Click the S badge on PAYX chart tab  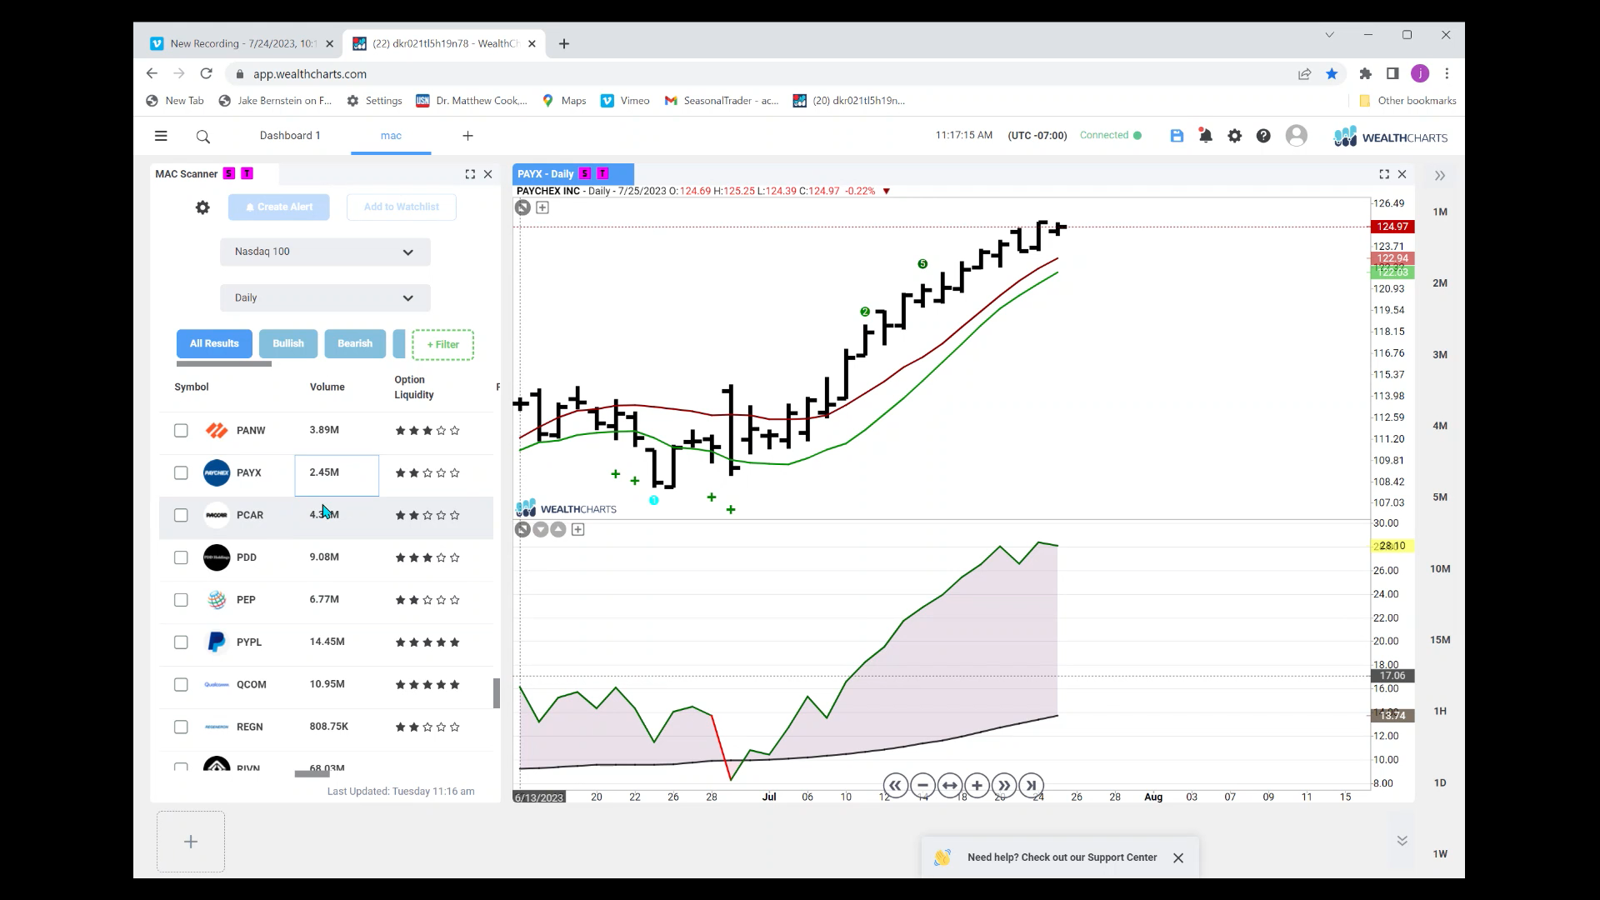coord(585,173)
